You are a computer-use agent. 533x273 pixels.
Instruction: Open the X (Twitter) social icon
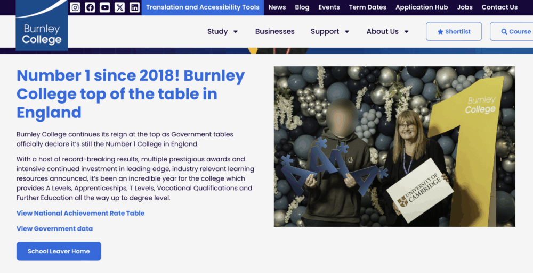point(119,7)
